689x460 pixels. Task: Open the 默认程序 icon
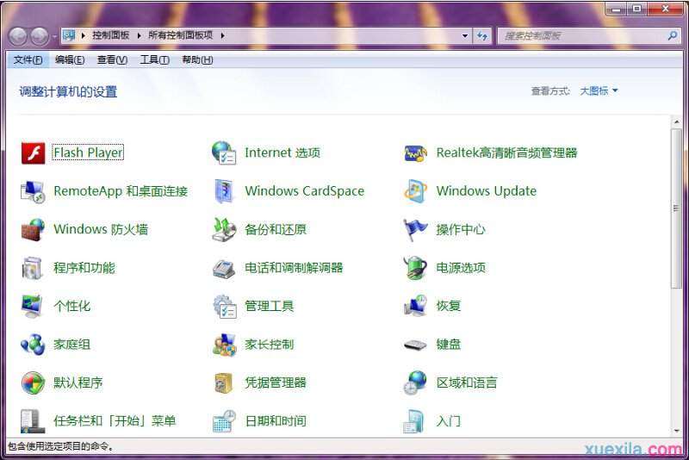33,382
